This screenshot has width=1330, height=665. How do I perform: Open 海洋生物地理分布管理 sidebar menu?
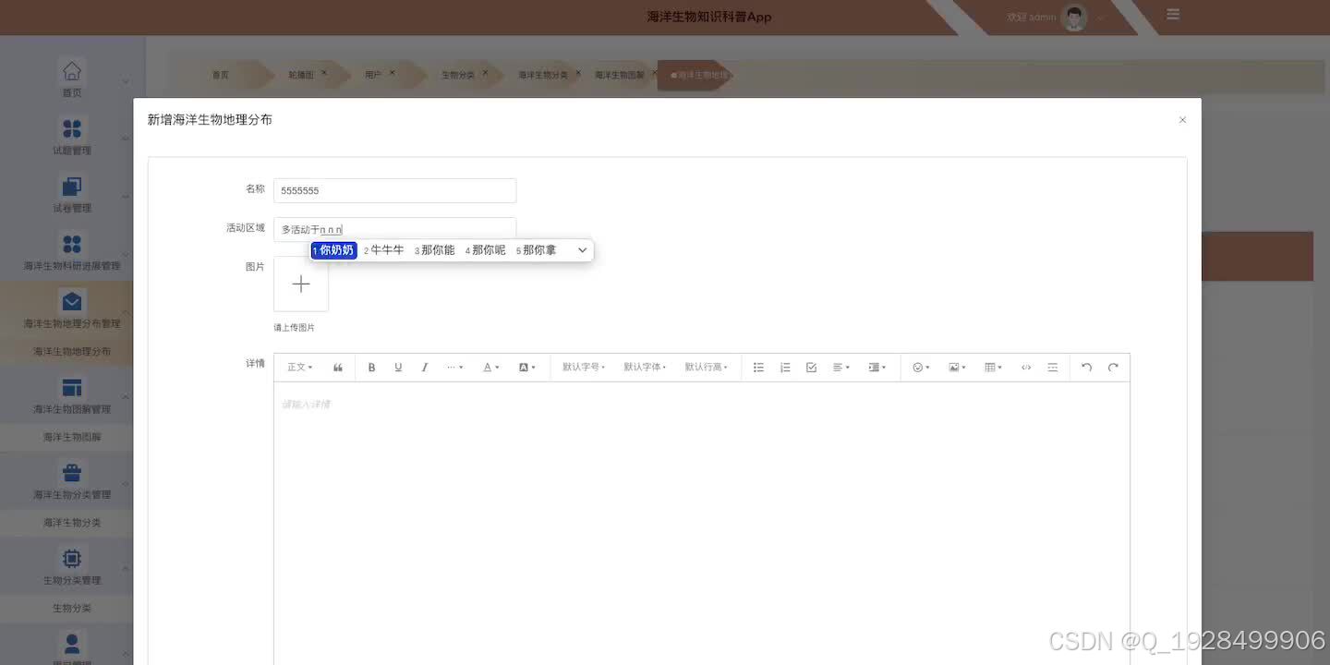(x=71, y=310)
